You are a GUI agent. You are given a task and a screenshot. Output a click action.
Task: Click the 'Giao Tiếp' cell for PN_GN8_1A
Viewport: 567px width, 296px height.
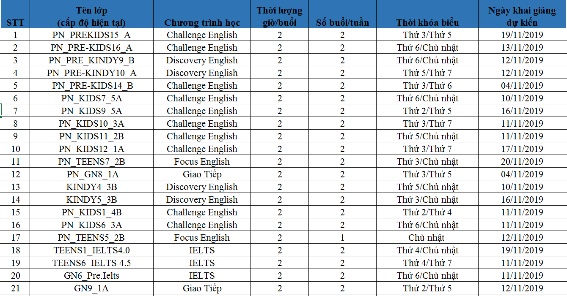coord(202,174)
